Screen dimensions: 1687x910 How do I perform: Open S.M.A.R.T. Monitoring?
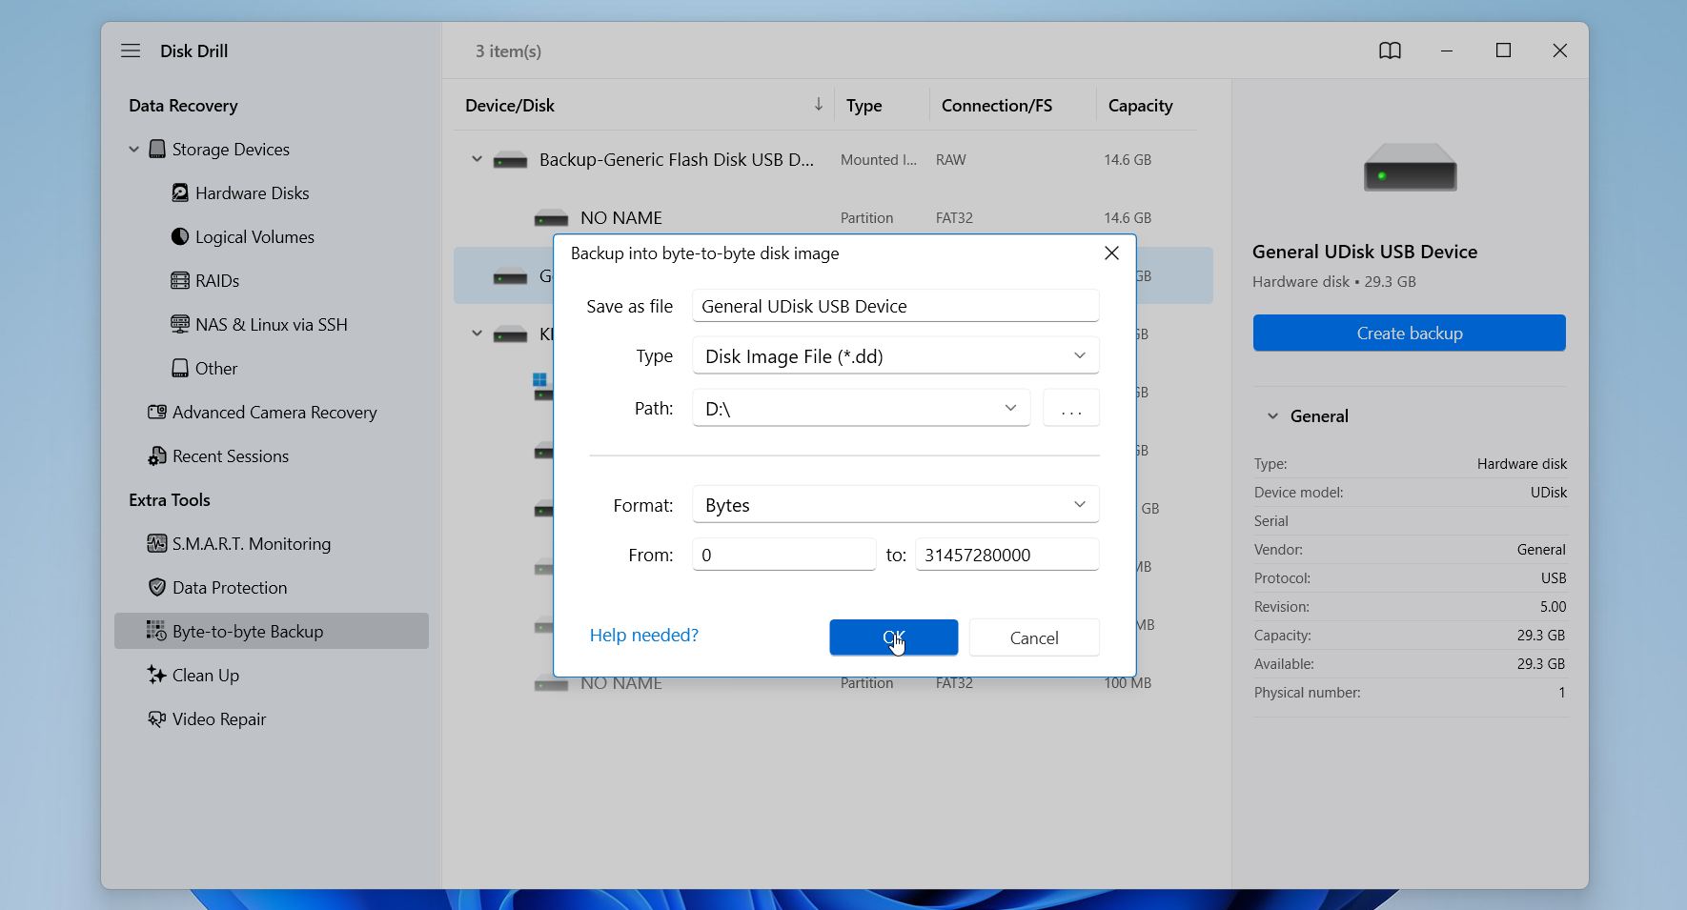(x=251, y=543)
